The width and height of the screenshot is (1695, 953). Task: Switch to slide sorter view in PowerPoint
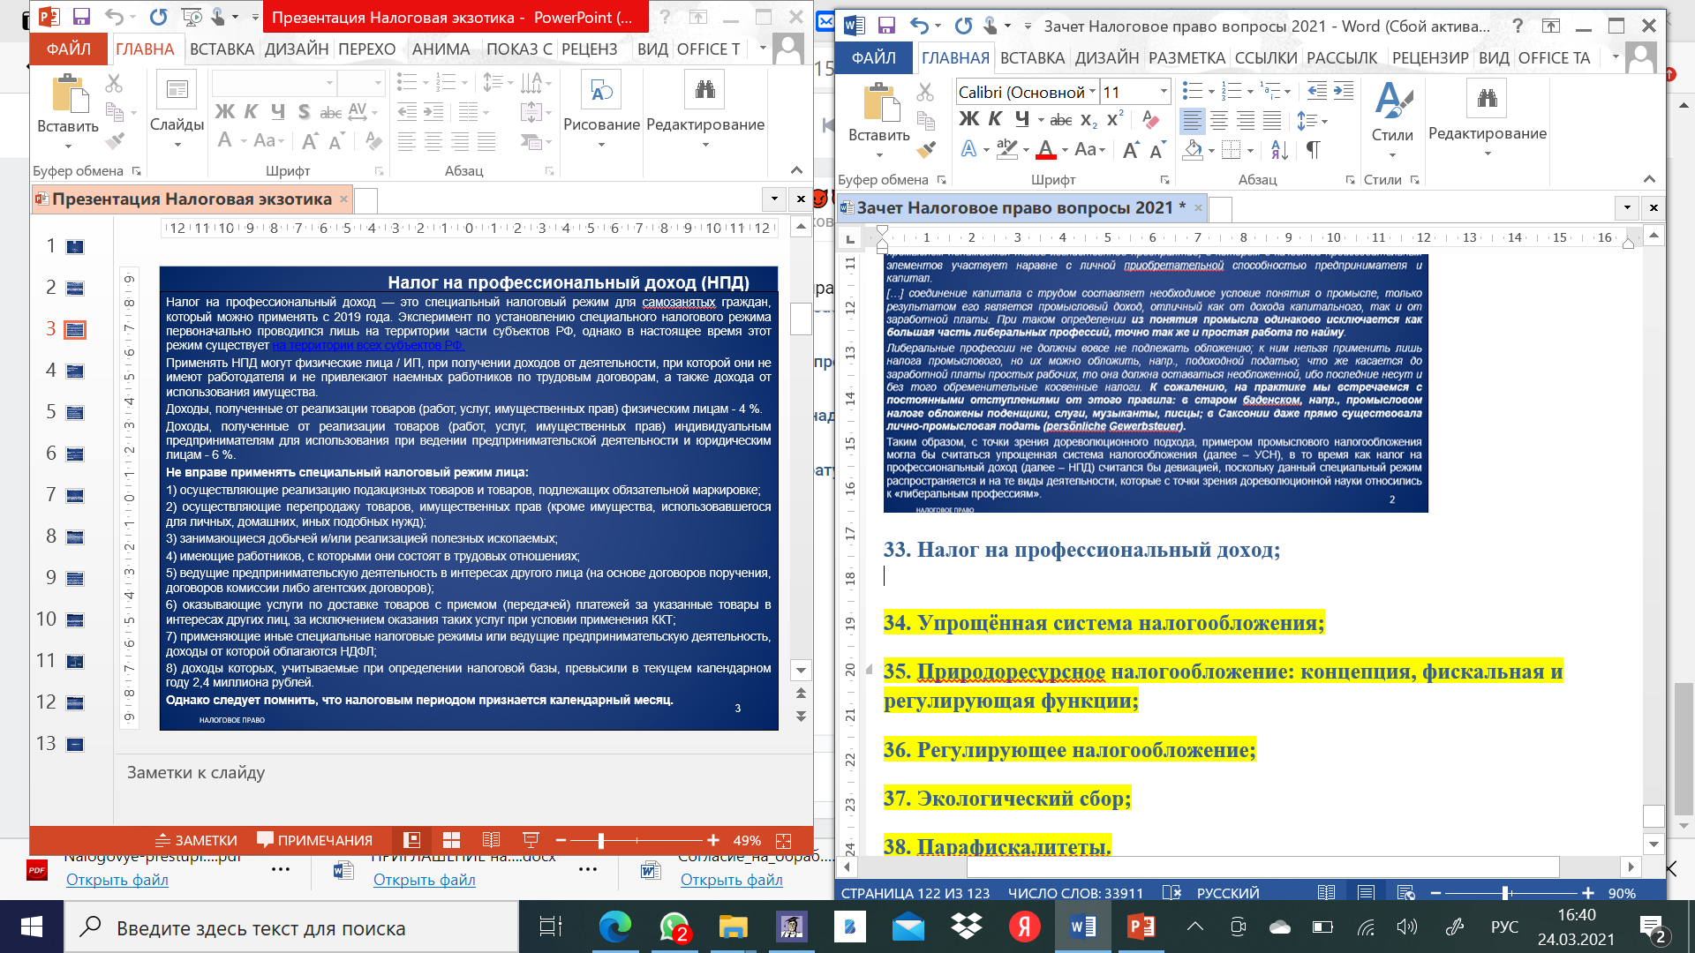click(451, 840)
